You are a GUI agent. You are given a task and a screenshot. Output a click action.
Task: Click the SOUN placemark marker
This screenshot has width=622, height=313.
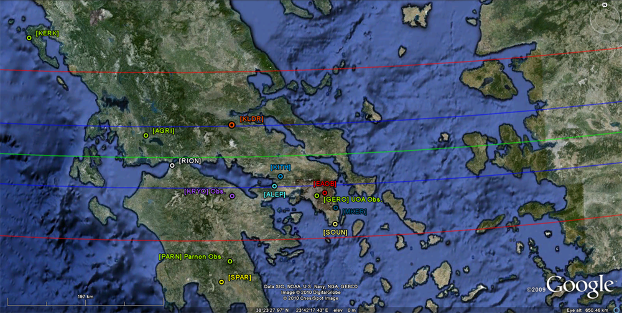tap(335, 224)
